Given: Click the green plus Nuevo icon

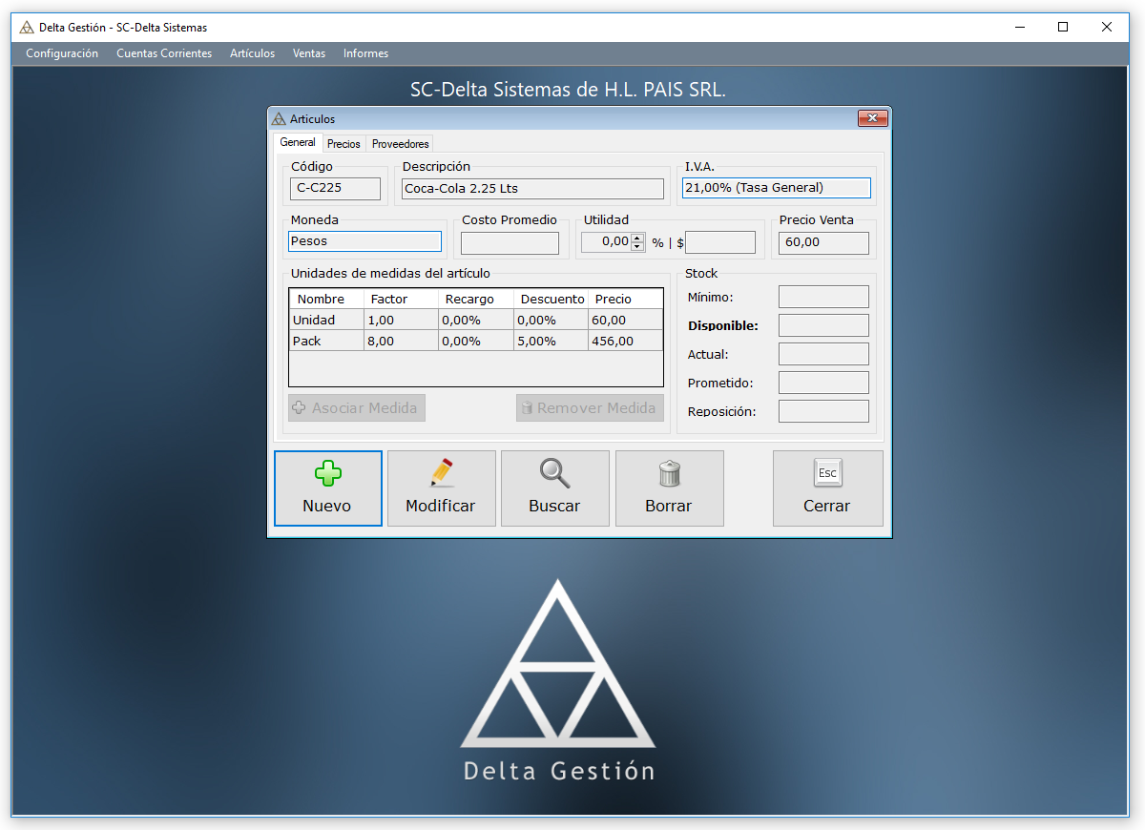Looking at the screenshot, I should coord(327,472).
